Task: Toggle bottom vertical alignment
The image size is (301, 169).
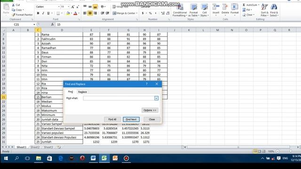Action: [95, 7]
